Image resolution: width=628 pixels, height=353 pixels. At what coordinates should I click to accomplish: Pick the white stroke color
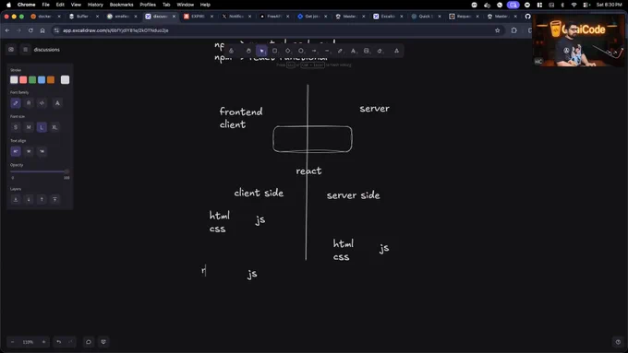[x=14, y=79]
